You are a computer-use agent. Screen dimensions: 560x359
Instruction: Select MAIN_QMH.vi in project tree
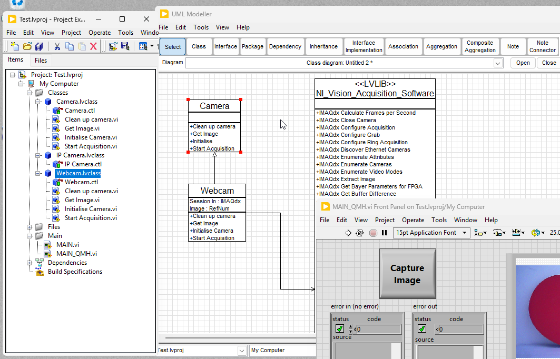click(76, 254)
